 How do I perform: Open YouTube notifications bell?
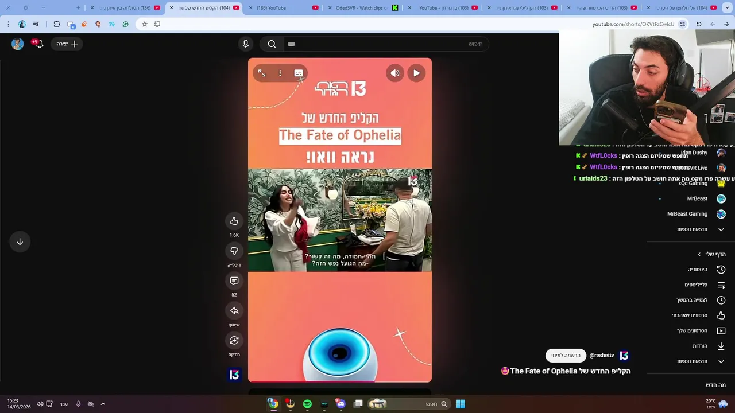(38, 44)
